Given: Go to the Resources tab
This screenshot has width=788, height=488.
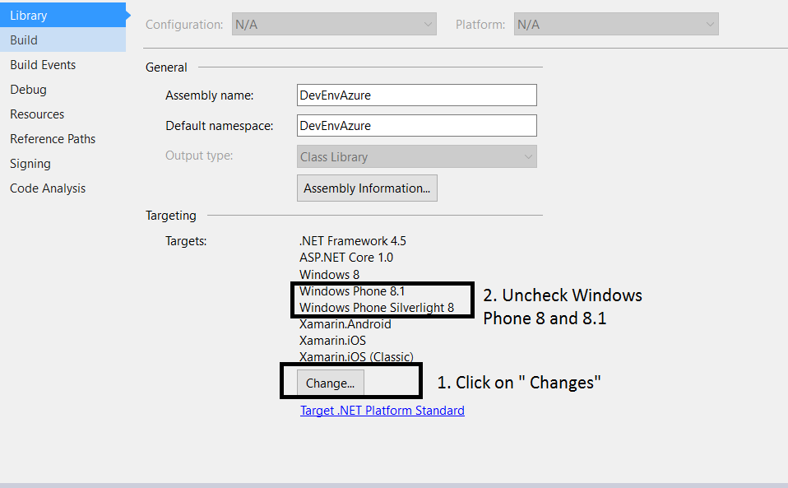Looking at the screenshot, I should click(x=37, y=114).
